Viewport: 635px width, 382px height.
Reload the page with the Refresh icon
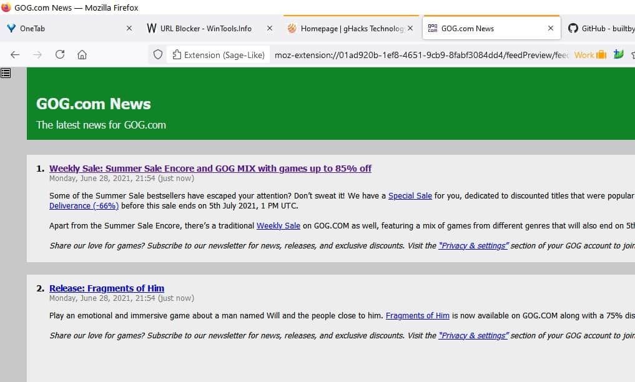[x=60, y=54]
